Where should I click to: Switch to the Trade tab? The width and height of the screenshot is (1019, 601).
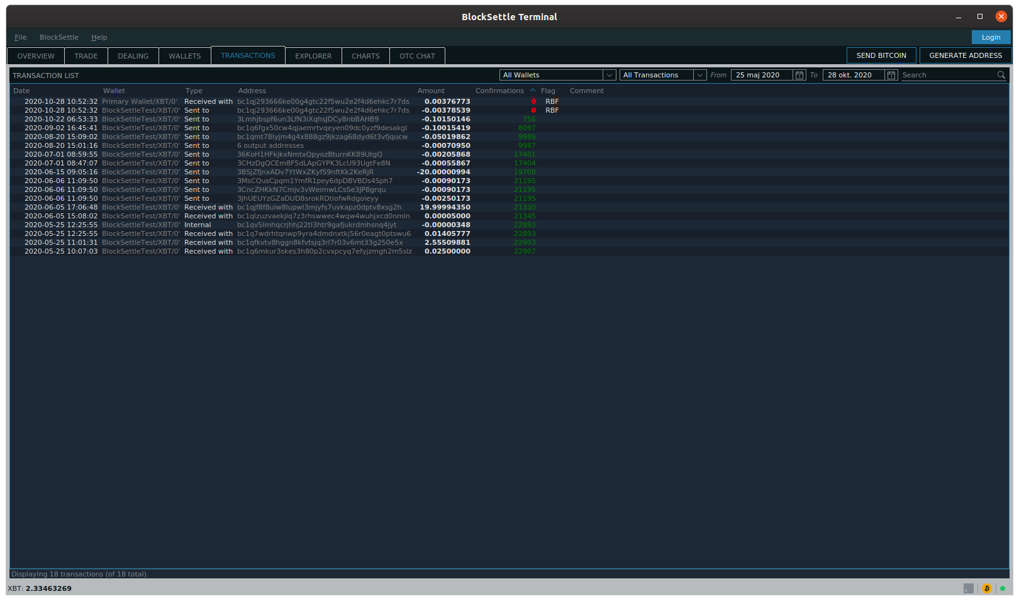(x=86, y=56)
